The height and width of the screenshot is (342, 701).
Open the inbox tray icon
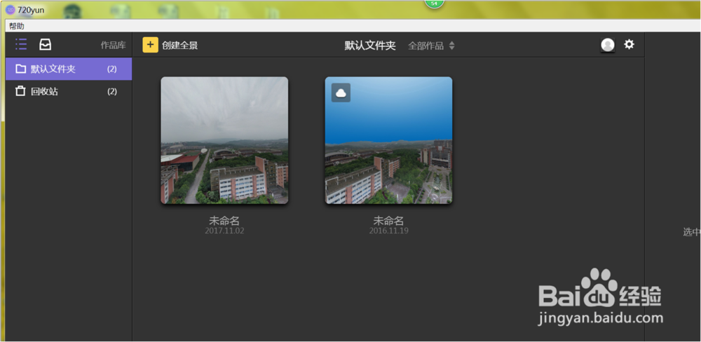pos(45,44)
